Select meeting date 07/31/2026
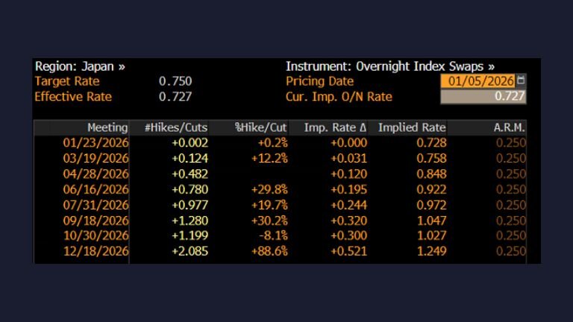This screenshot has height=322, width=573. [95, 205]
